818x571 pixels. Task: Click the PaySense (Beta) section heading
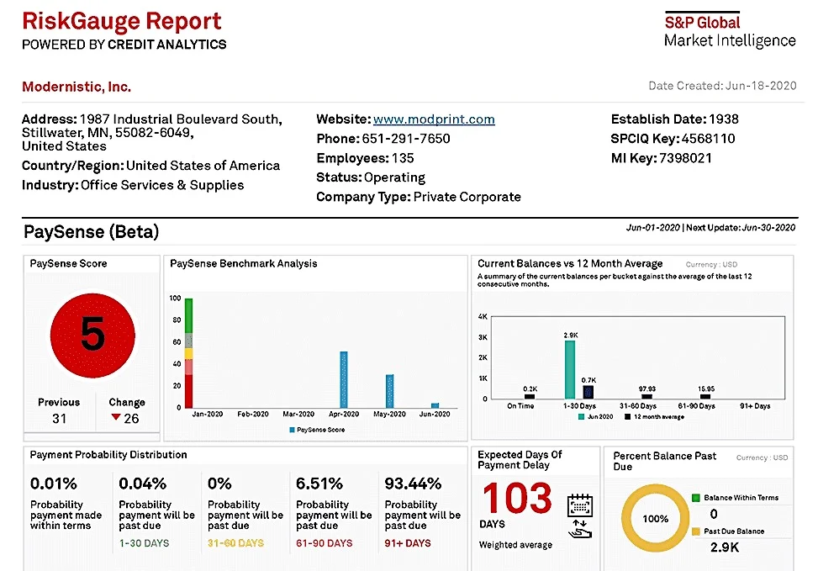(92, 232)
